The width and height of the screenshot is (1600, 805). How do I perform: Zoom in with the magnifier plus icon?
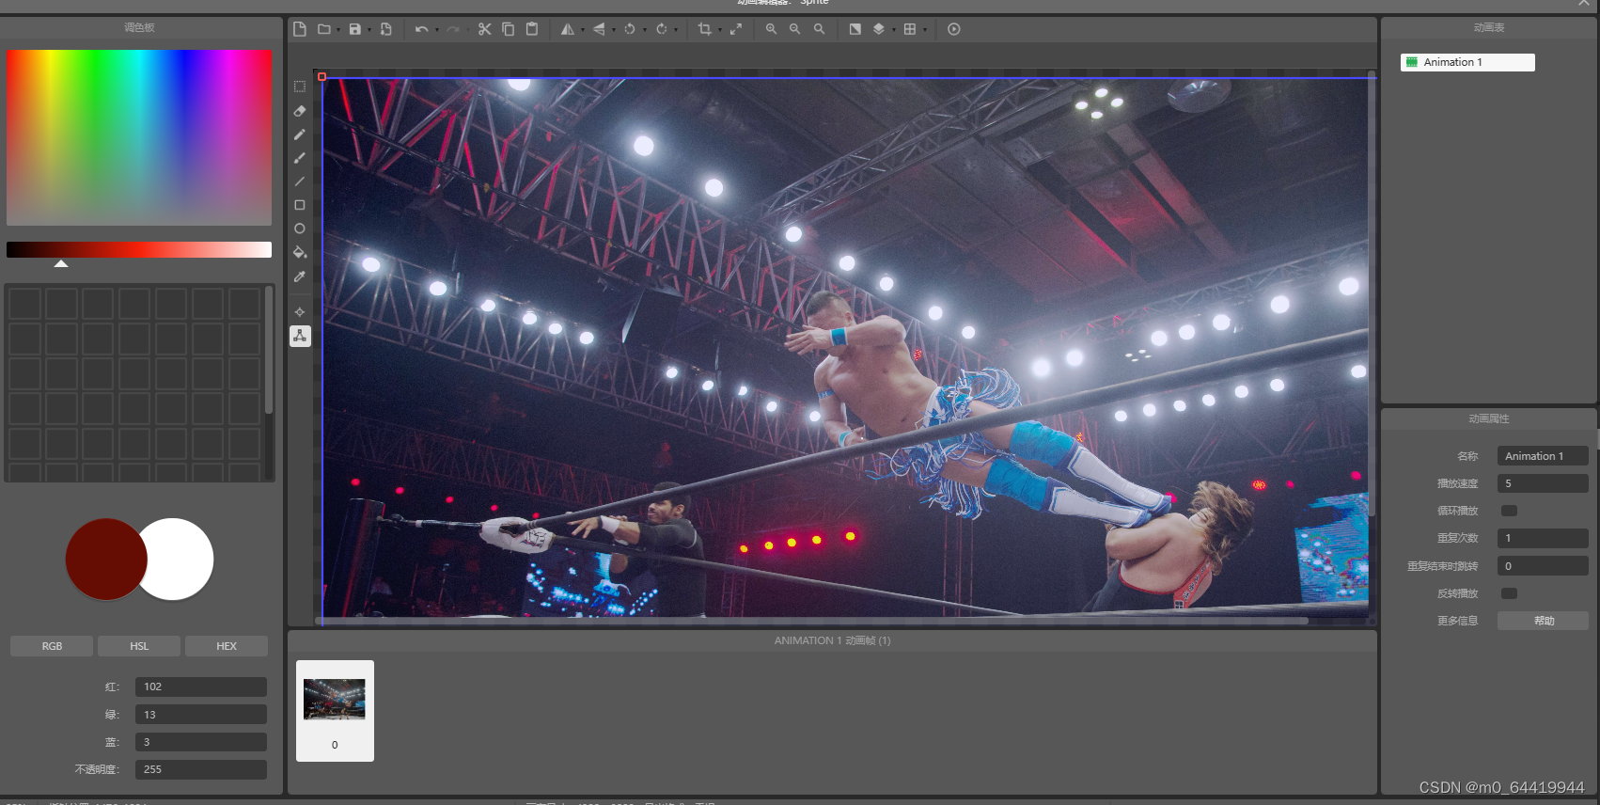click(771, 29)
